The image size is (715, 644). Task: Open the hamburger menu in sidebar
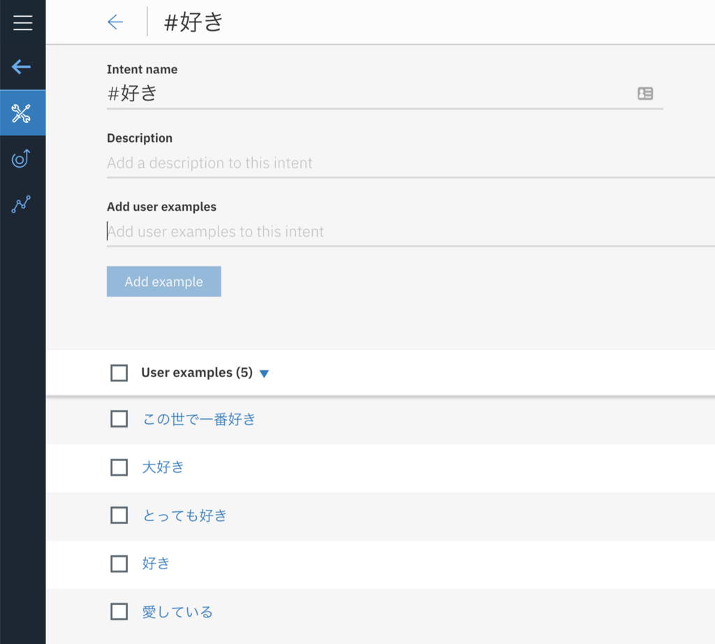[22, 22]
